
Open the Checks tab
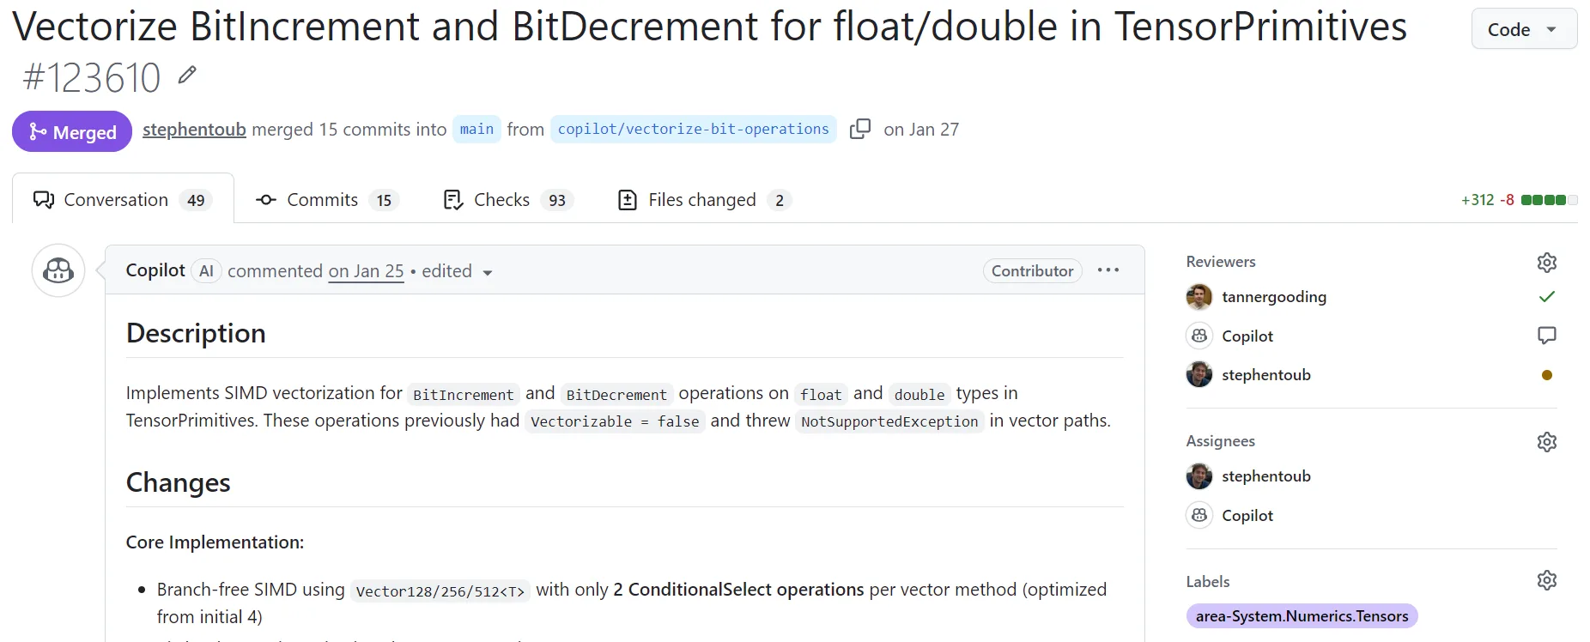507,200
